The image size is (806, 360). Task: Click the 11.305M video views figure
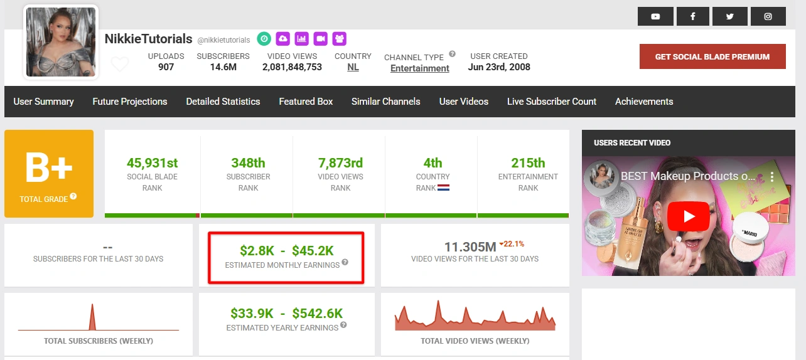470,246
